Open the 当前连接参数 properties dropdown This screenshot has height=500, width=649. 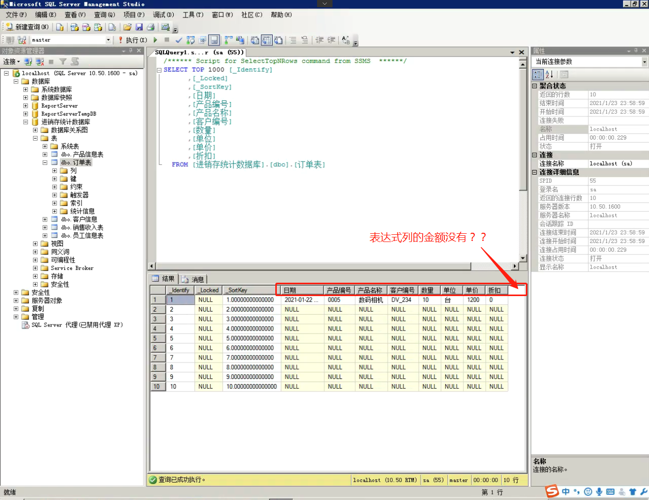644,62
